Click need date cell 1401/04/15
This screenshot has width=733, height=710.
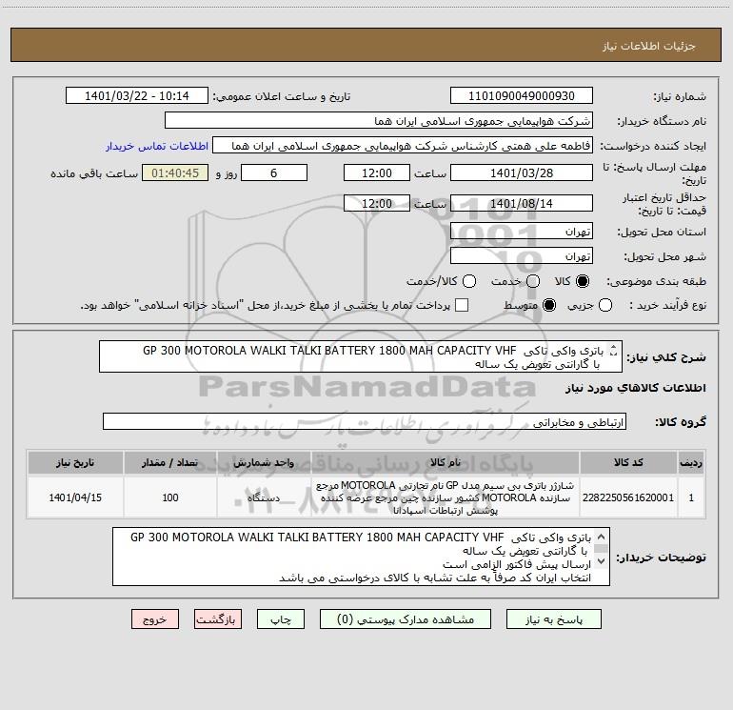point(75,497)
